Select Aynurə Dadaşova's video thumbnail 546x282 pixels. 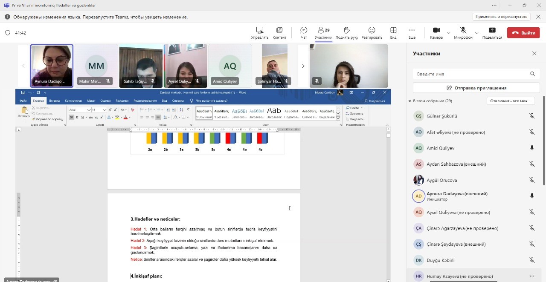tap(52, 66)
